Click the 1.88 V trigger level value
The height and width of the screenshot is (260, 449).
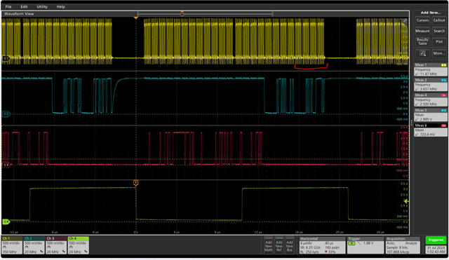(368, 243)
